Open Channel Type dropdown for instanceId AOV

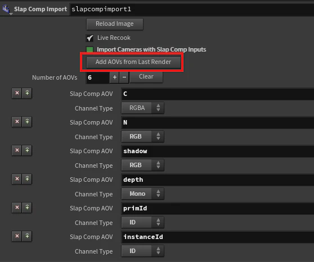coord(142,251)
